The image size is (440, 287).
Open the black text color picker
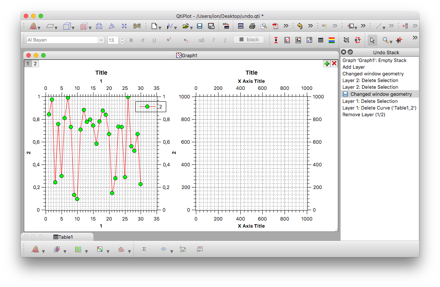pos(249,40)
